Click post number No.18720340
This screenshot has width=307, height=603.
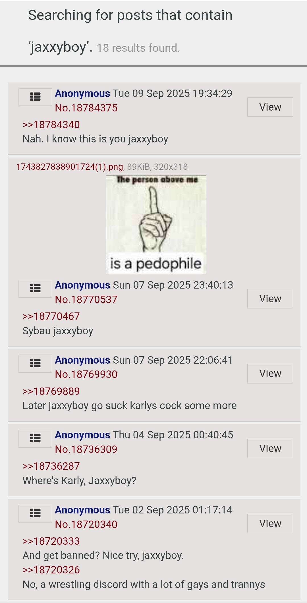86,525
